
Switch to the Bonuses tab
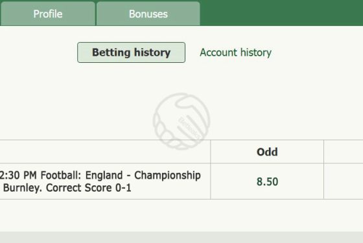[x=148, y=14]
